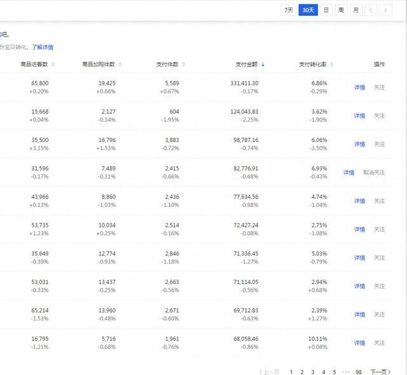Screen dimensions: 407x375
Task: Select visitor count 65,800
Action: [40, 83]
